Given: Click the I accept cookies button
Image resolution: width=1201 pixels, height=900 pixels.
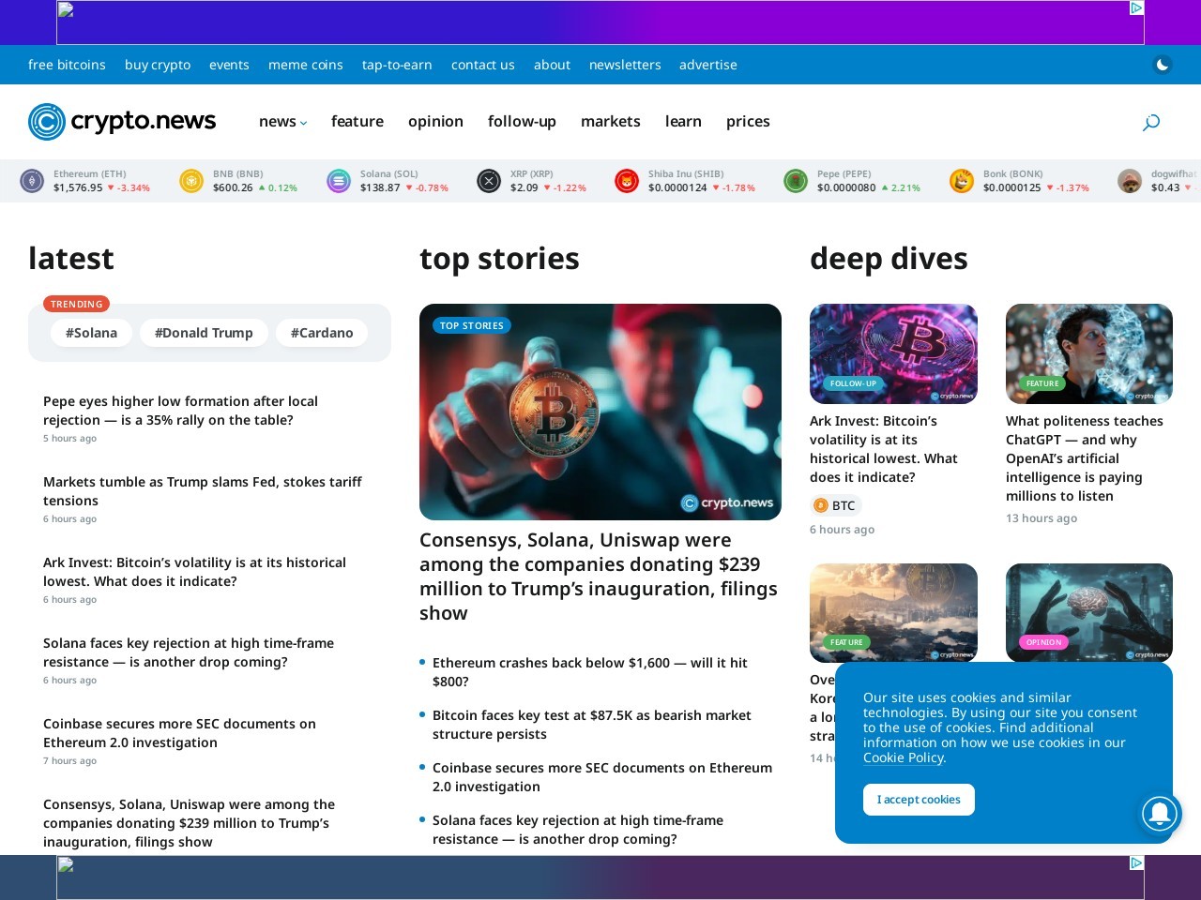Looking at the screenshot, I should (x=919, y=800).
